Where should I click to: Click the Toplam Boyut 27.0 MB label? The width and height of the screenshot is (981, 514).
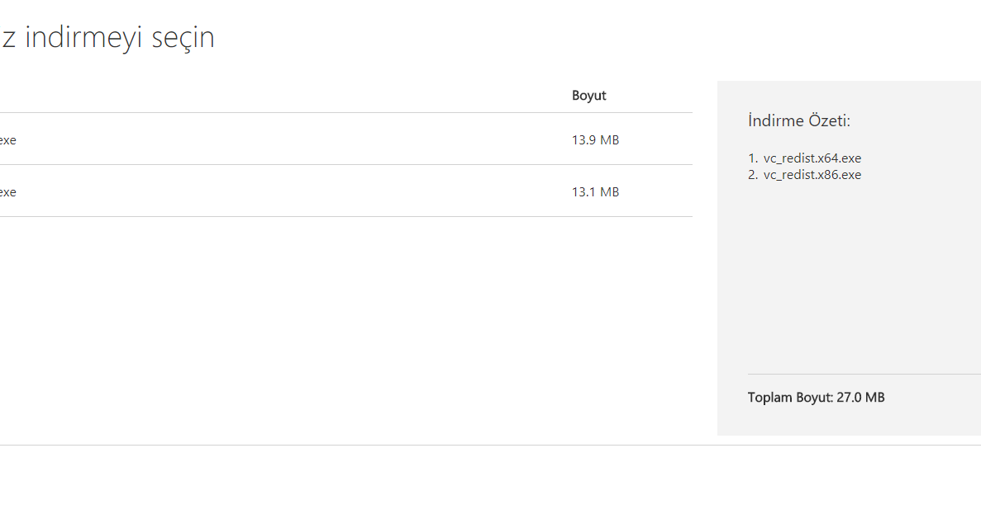[816, 397]
